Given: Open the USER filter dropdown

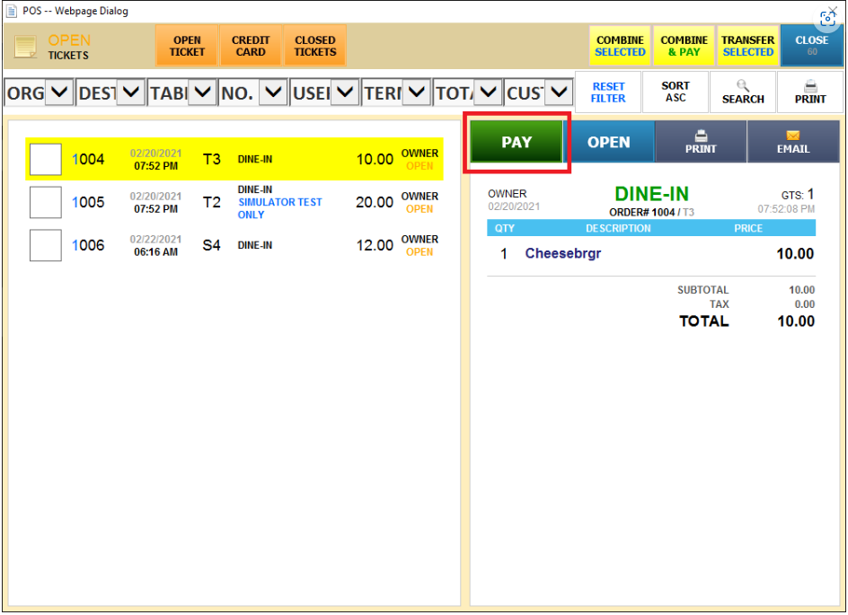Looking at the screenshot, I should tap(344, 92).
